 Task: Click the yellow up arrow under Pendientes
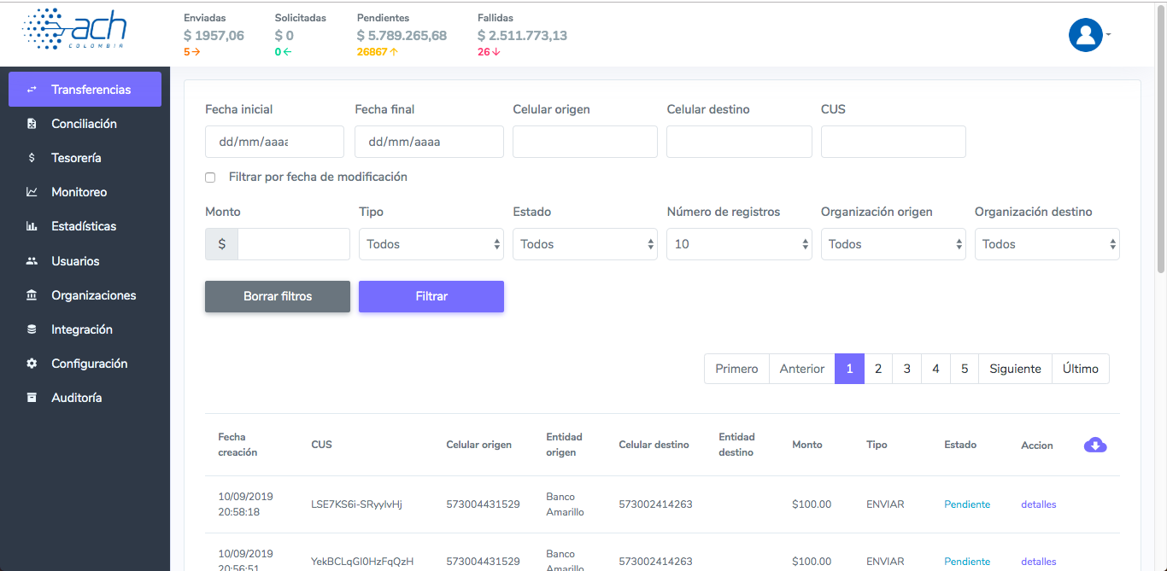click(394, 52)
